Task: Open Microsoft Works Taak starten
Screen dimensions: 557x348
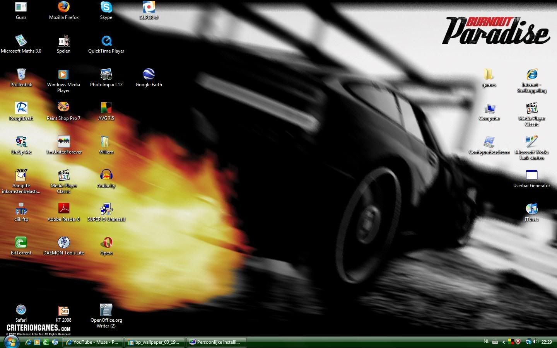Action: tap(531, 148)
